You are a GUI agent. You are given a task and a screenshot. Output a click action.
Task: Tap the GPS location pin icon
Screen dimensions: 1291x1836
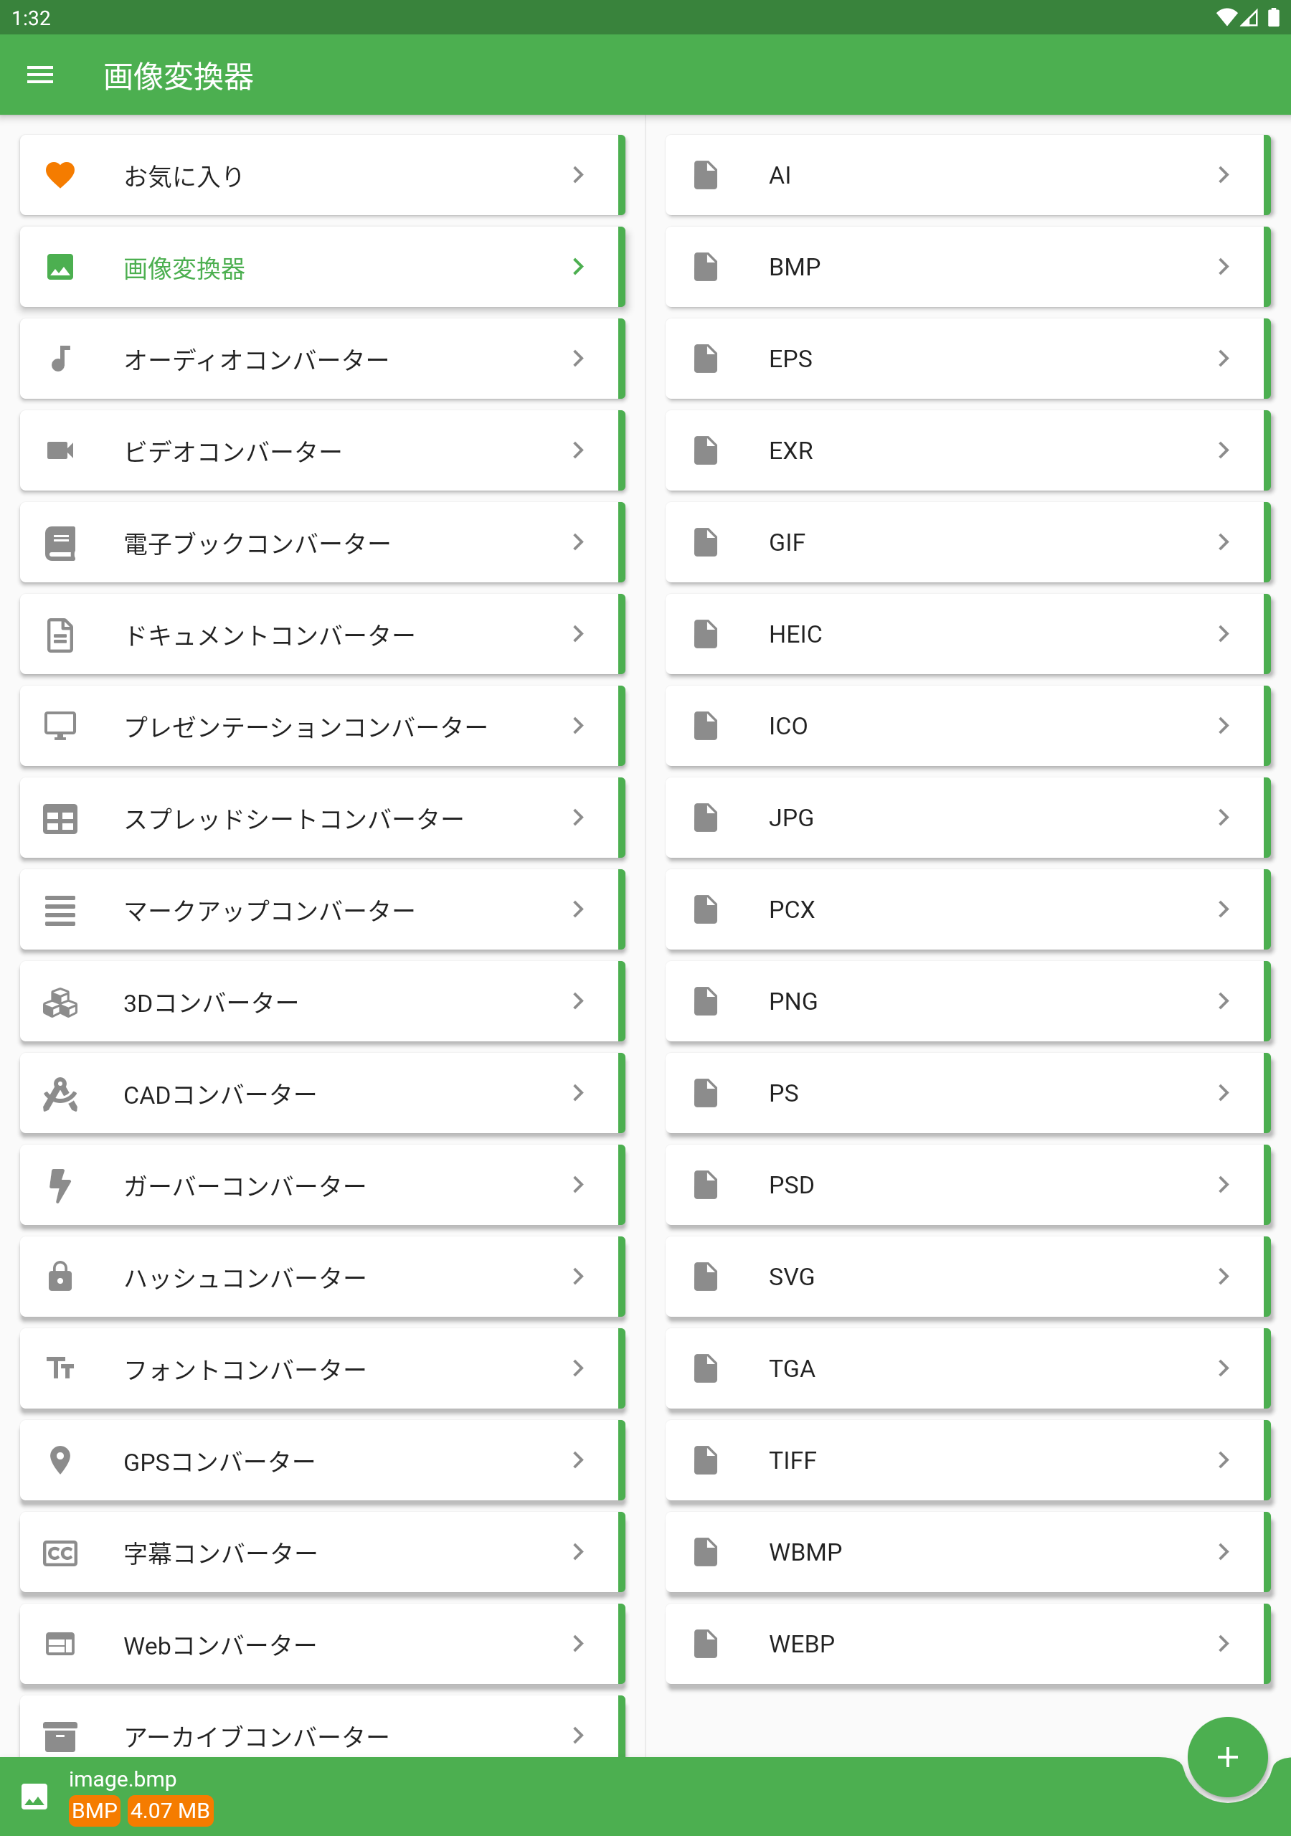click(x=60, y=1460)
